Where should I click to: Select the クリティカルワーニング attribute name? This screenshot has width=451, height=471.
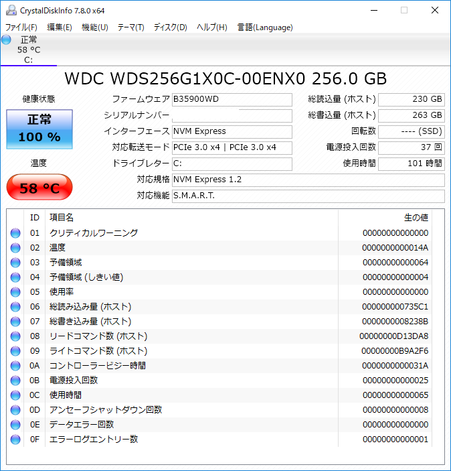coord(94,233)
